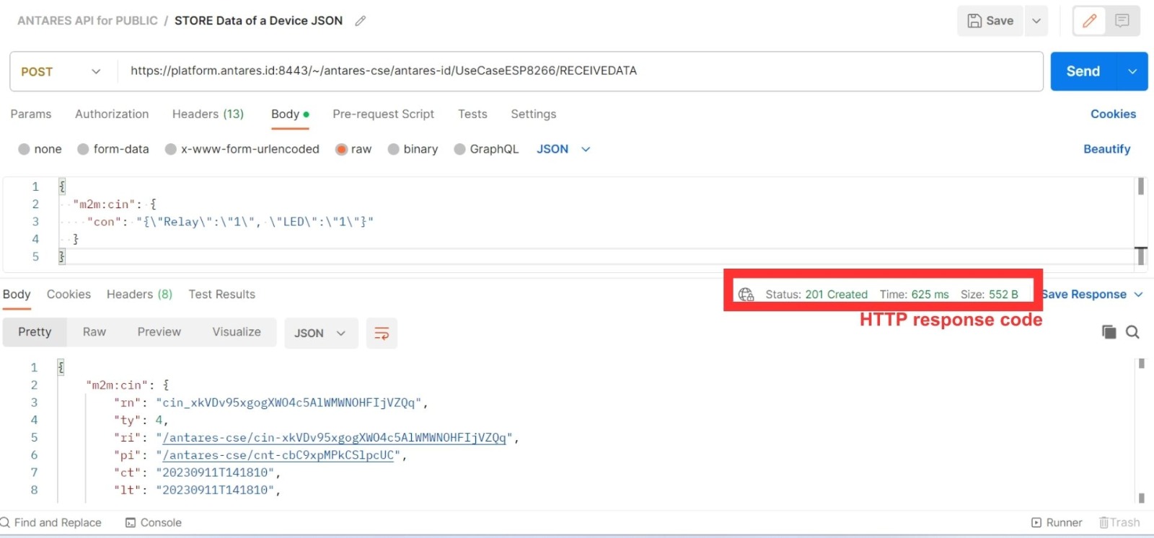Click inside the request body editor on "con" line
The height and width of the screenshot is (538, 1154).
pyautogui.click(x=230, y=222)
